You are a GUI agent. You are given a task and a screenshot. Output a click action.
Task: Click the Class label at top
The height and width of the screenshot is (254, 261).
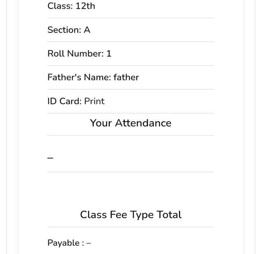pos(59,6)
